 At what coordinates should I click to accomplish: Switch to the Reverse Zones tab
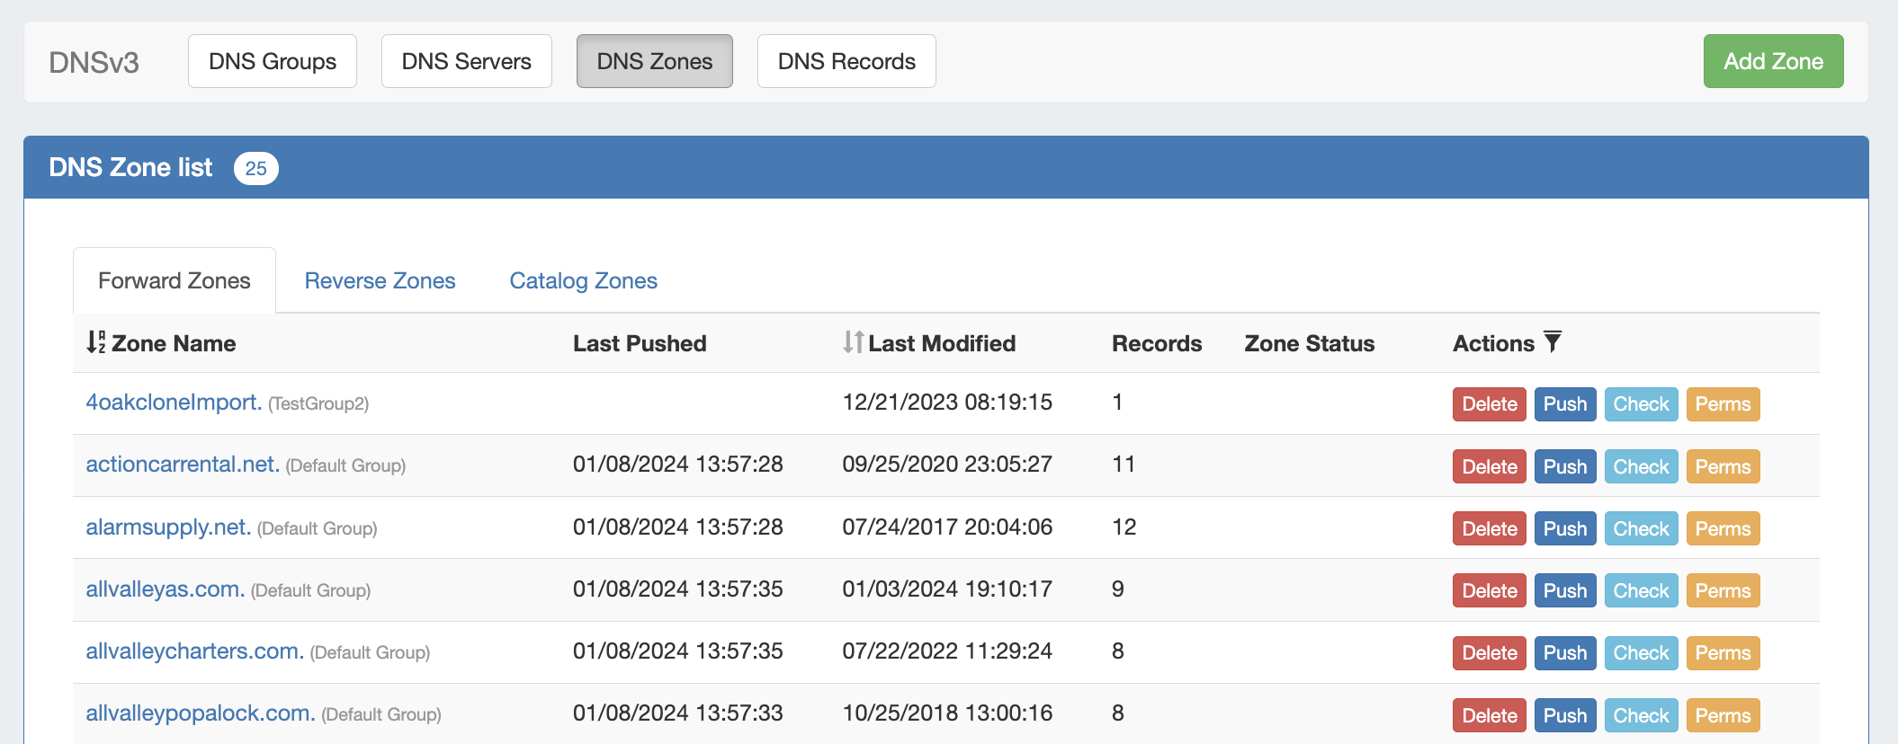380,280
